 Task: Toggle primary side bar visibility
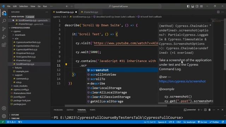(x=188, y=6)
